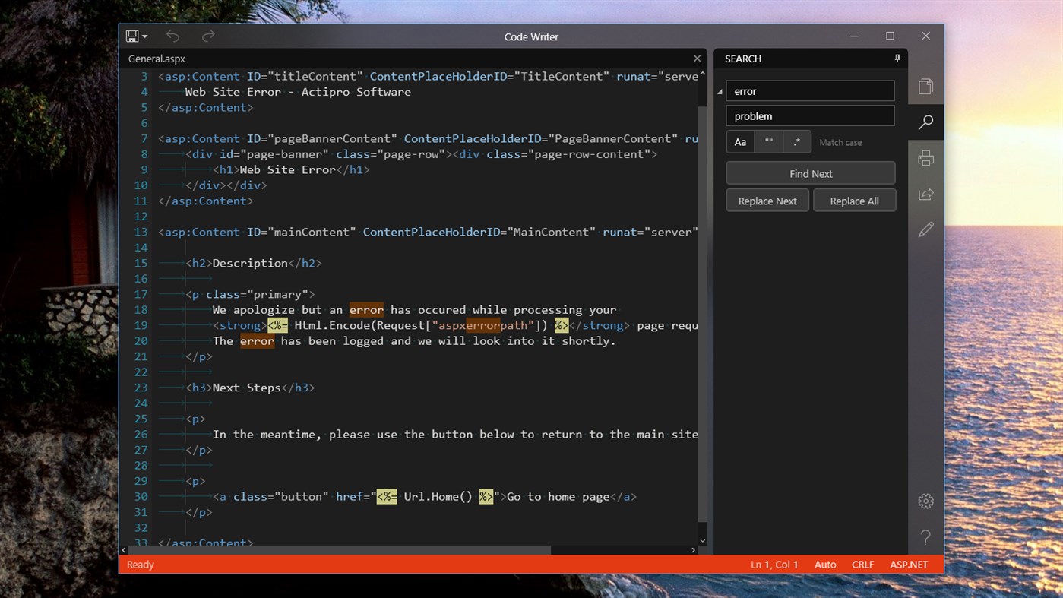
Task: Open the ASP.NET language selector in status bar
Action: tap(909, 565)
